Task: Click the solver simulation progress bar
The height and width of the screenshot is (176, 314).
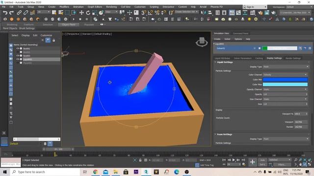Action: pyautogui.click(x=280, y=48)
